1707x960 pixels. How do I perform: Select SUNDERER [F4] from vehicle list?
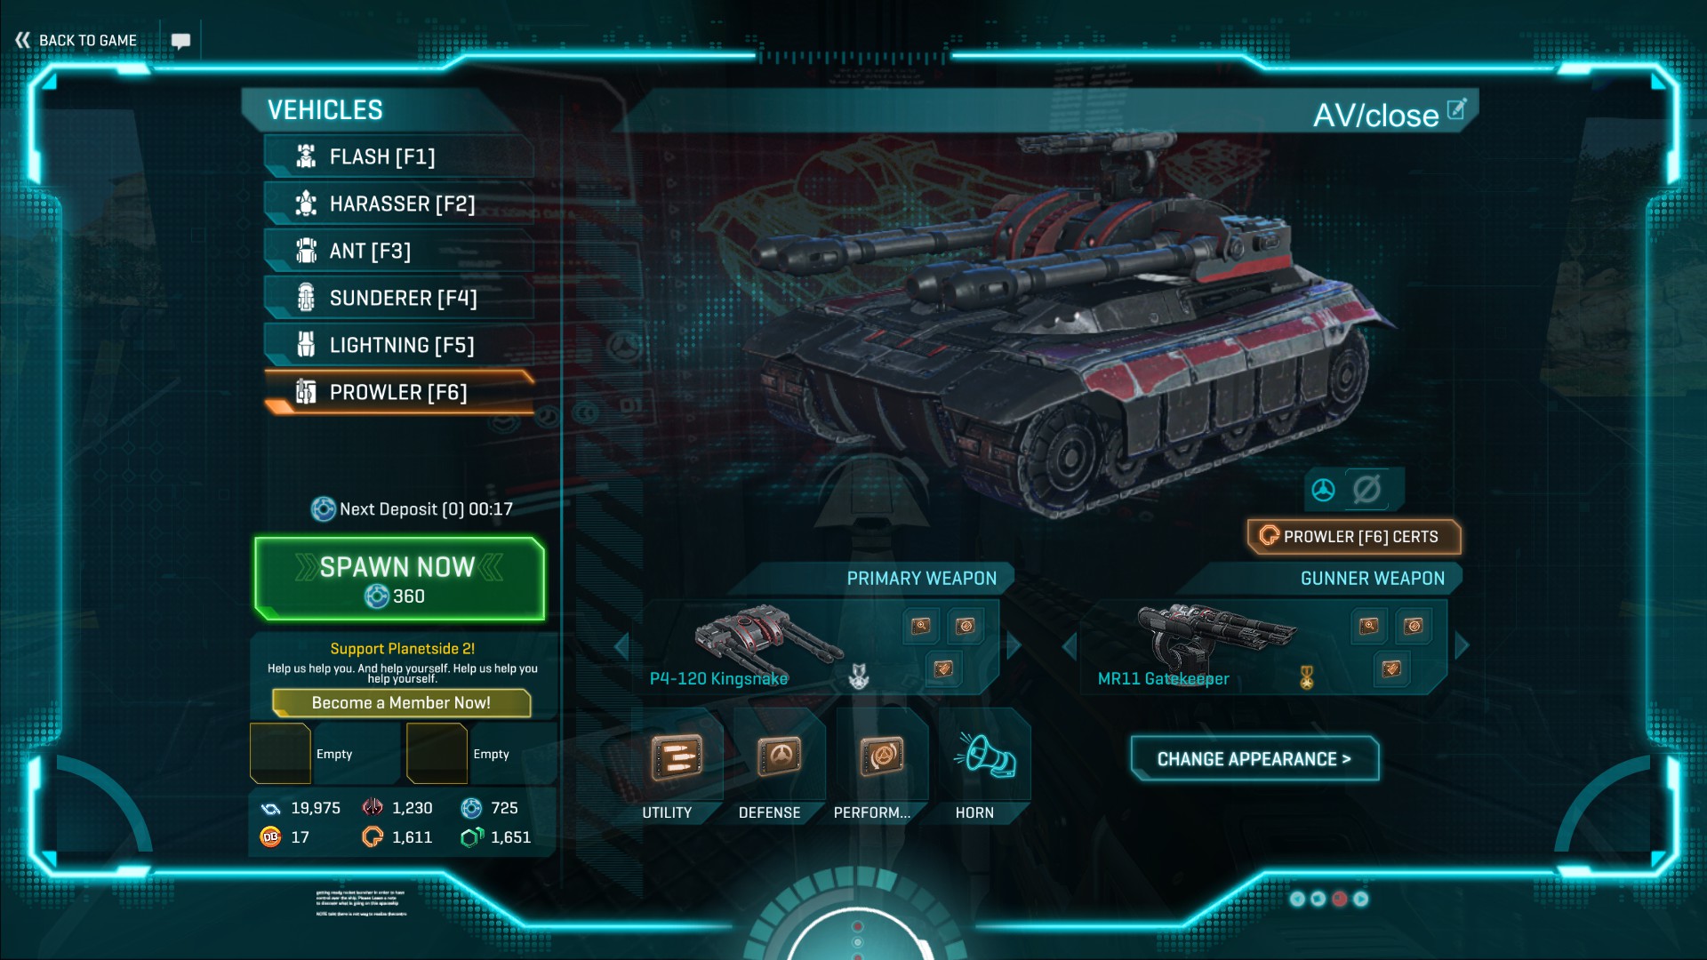(399, 298)
